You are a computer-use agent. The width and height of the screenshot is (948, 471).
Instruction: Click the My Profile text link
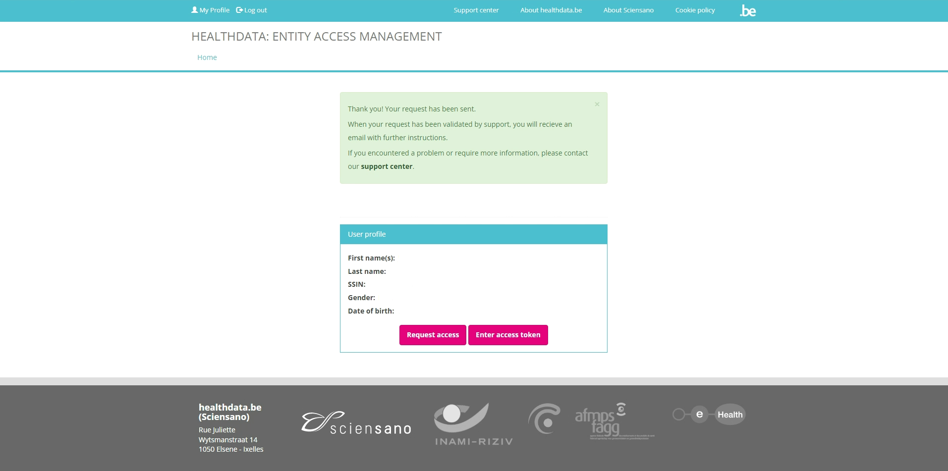[x=215, y=10]
